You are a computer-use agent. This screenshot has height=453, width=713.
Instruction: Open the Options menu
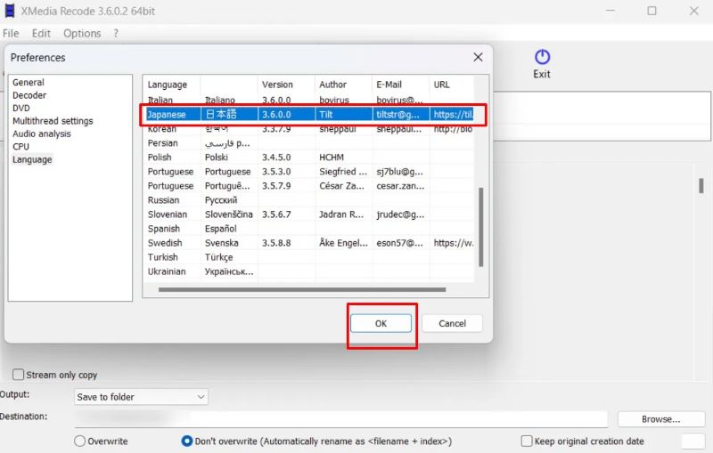coord(82,33)
